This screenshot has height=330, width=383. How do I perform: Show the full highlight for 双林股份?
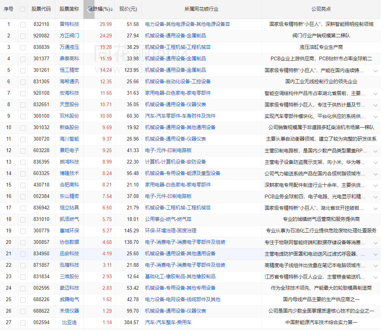point(375,117)
